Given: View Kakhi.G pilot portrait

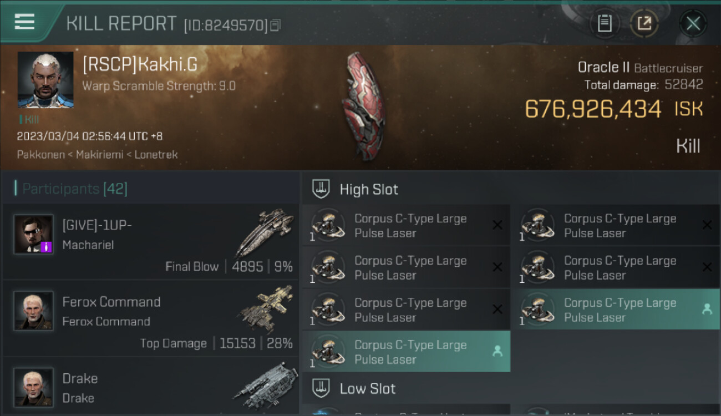Looking at the screenshot, I should click(x=45, y=80).
